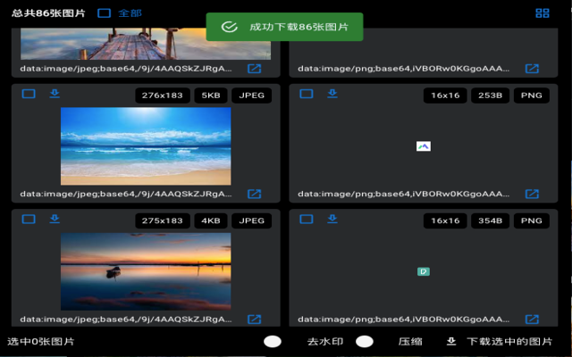572x357 pixels.
Task: Click 16x16 badge on 354B card
Action: click(445, 220)
